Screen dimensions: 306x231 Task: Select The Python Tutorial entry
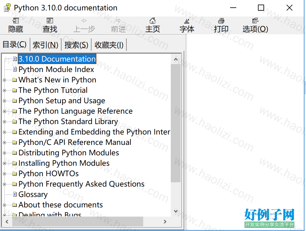tap(53, 90)
